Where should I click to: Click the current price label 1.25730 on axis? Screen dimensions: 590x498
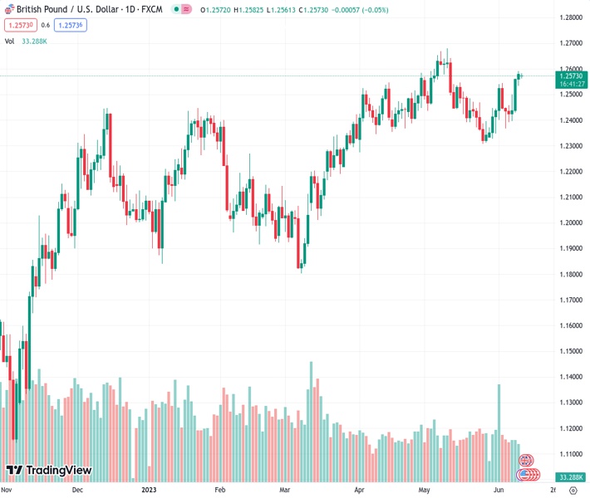[569, 76]
